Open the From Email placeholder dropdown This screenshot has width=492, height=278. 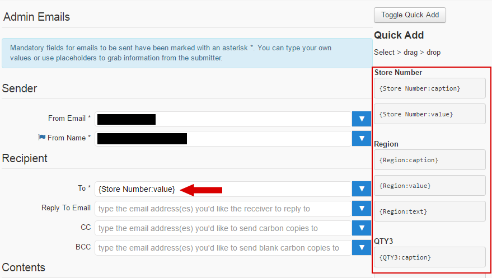[362, 119]
